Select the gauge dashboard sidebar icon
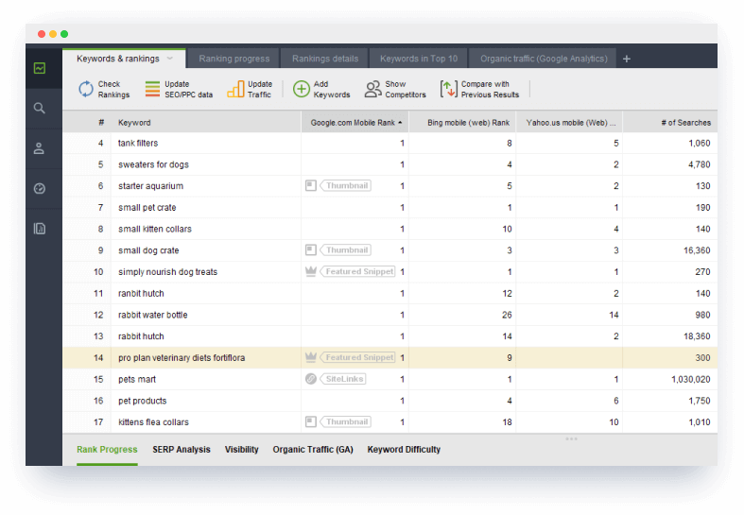The width and height of the screenshot is (744, 515). click(x=40, y=189)
